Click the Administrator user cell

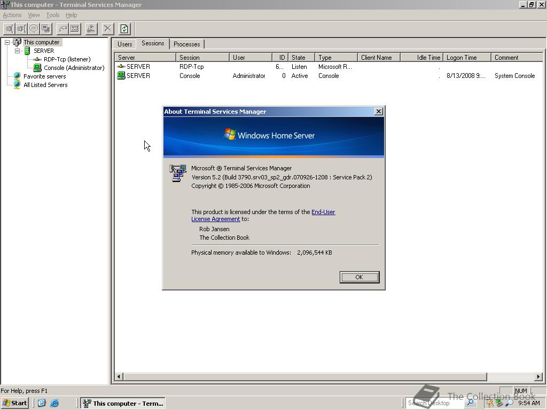click(x=249, y=76)
